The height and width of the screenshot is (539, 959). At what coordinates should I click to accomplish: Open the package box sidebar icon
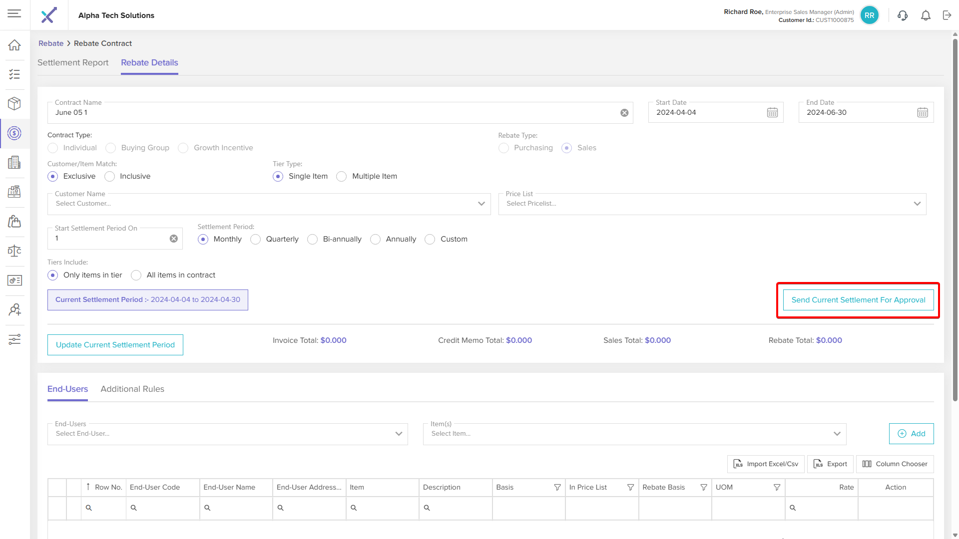[x=14, y=104]
